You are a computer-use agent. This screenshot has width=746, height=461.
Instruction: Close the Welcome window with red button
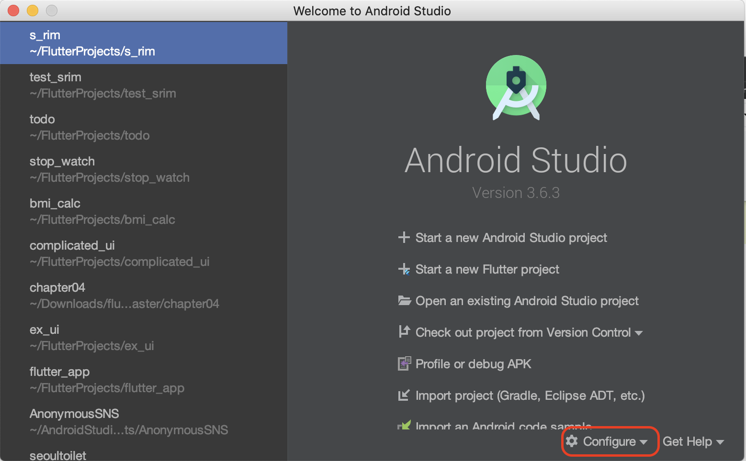pyautogui.click(x=13, y=11)
